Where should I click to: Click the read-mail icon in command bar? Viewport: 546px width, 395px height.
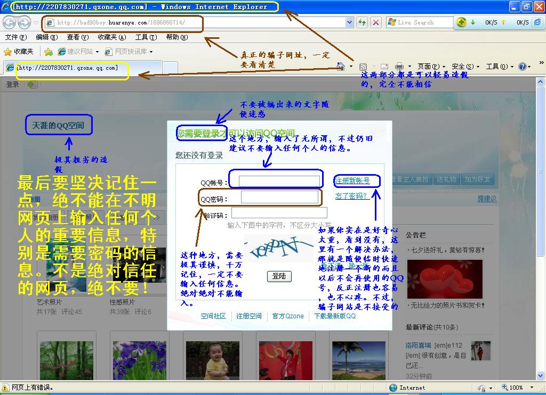pos(384,67)
